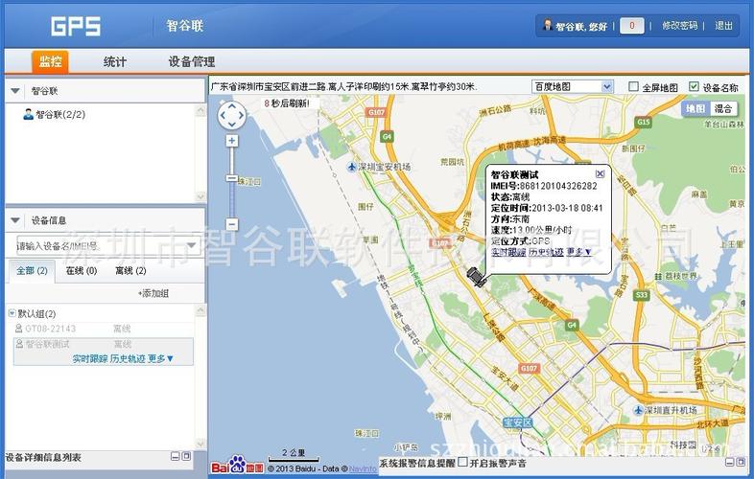Click the GPS logo in the header

tap(76, 26)
